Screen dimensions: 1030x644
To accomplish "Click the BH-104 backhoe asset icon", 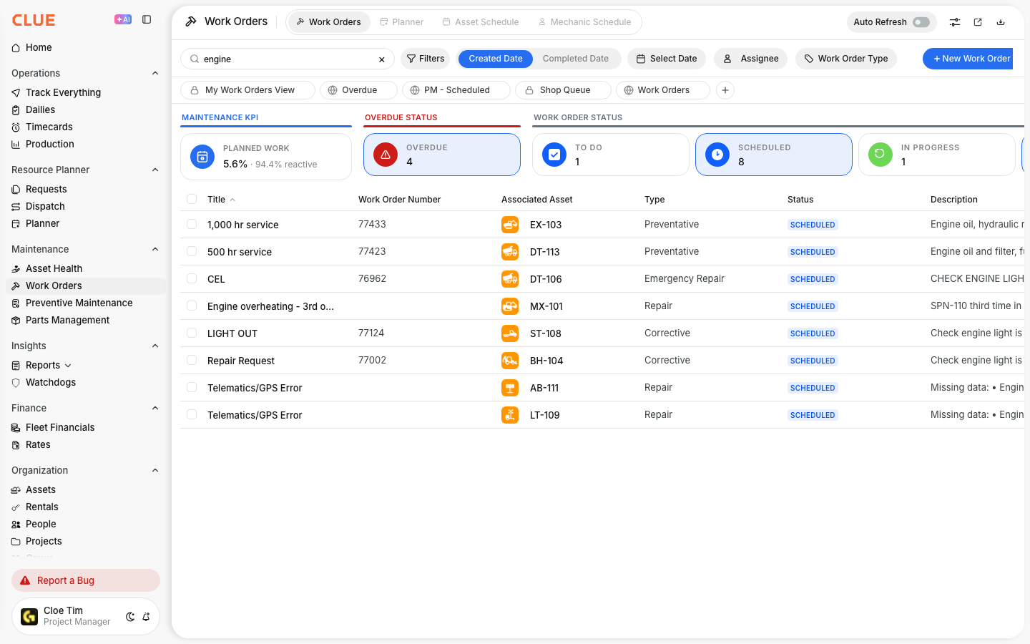I will coord(510,361).
